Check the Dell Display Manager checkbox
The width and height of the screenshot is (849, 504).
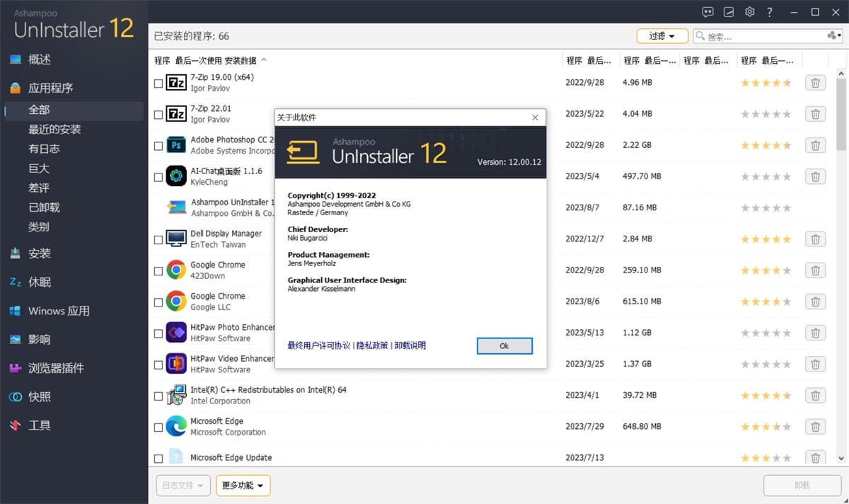tap(158, 240)
